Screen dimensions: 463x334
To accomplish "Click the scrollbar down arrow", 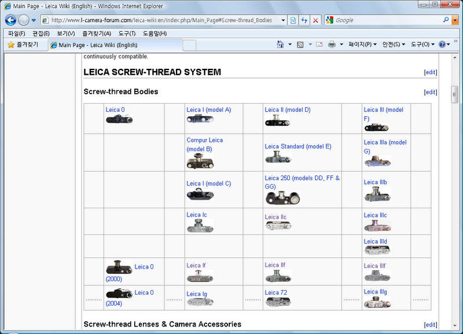I will [x=455, y=326].
